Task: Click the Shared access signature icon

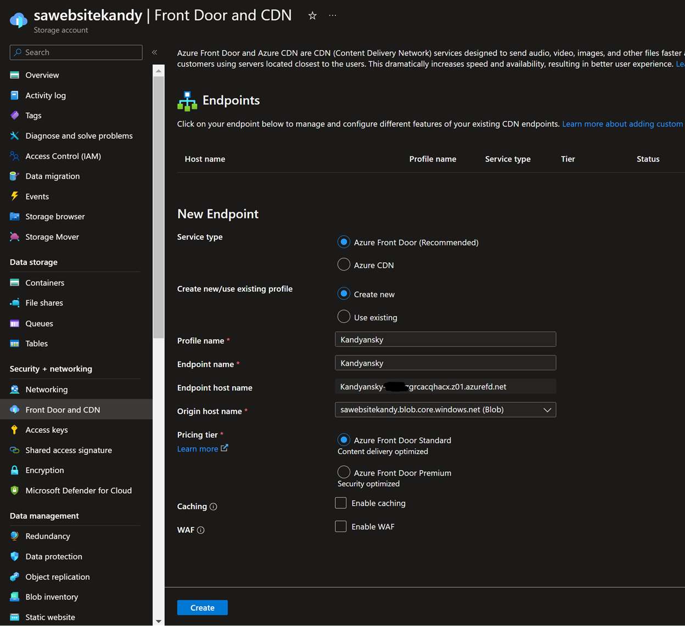Action: click(x=15, y=450)
